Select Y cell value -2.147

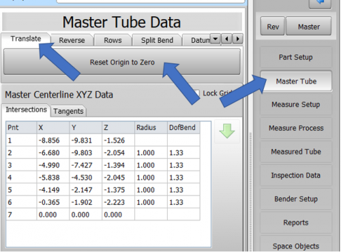point(86,190)
